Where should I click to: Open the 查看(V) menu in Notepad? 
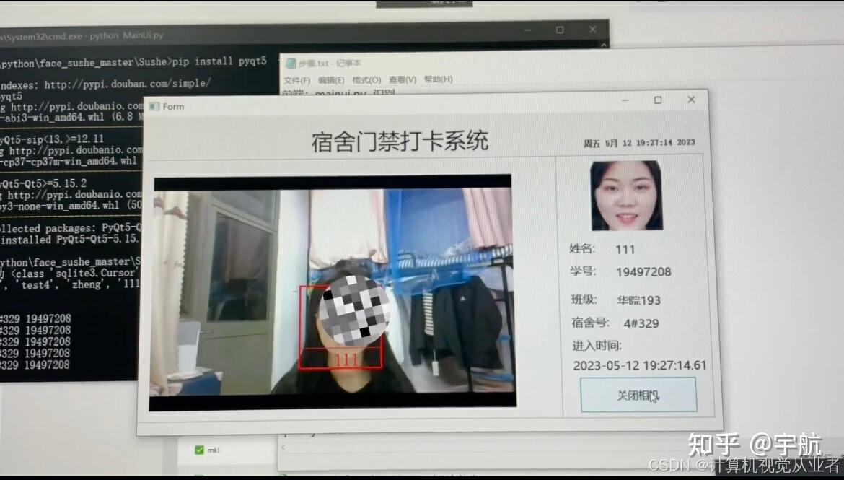pos(403,79)
